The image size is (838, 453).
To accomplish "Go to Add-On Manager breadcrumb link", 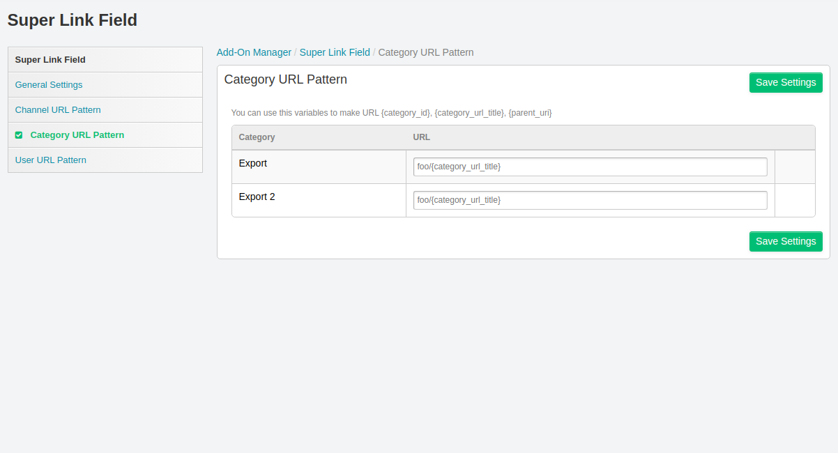I will (x=254, y=52).
